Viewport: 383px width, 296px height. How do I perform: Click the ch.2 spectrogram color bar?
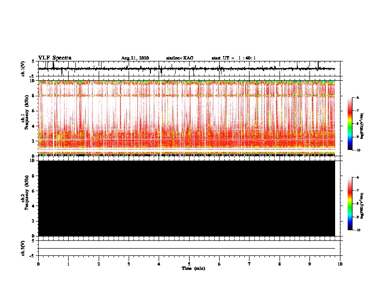click(350, 204)
